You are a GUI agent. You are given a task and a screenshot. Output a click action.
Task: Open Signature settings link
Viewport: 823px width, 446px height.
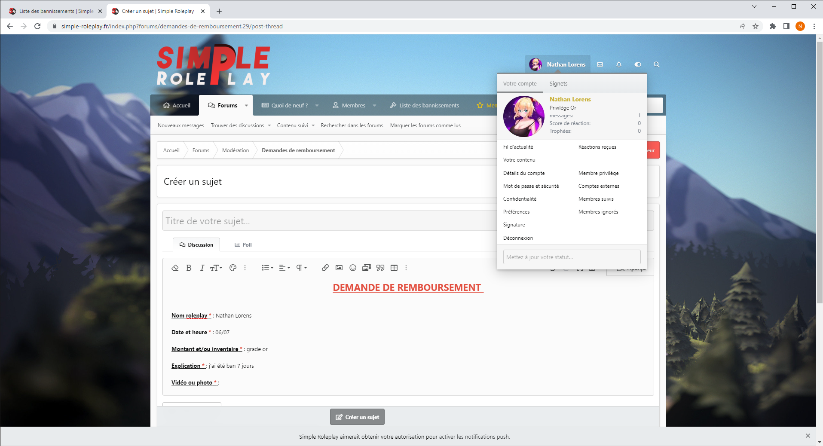click(x=514, y=225)
